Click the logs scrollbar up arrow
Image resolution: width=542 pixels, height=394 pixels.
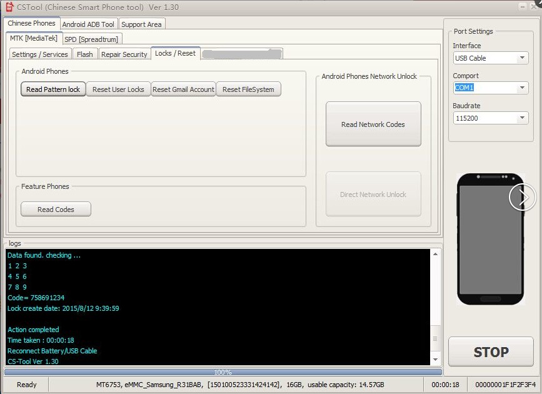(x=435, y=254)
